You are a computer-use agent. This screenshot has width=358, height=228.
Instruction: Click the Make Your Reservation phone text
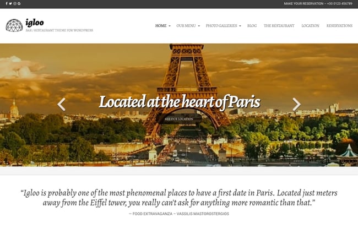pos(318,3)
